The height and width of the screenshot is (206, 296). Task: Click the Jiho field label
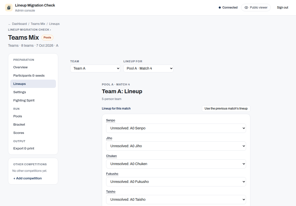coord(109,138)
